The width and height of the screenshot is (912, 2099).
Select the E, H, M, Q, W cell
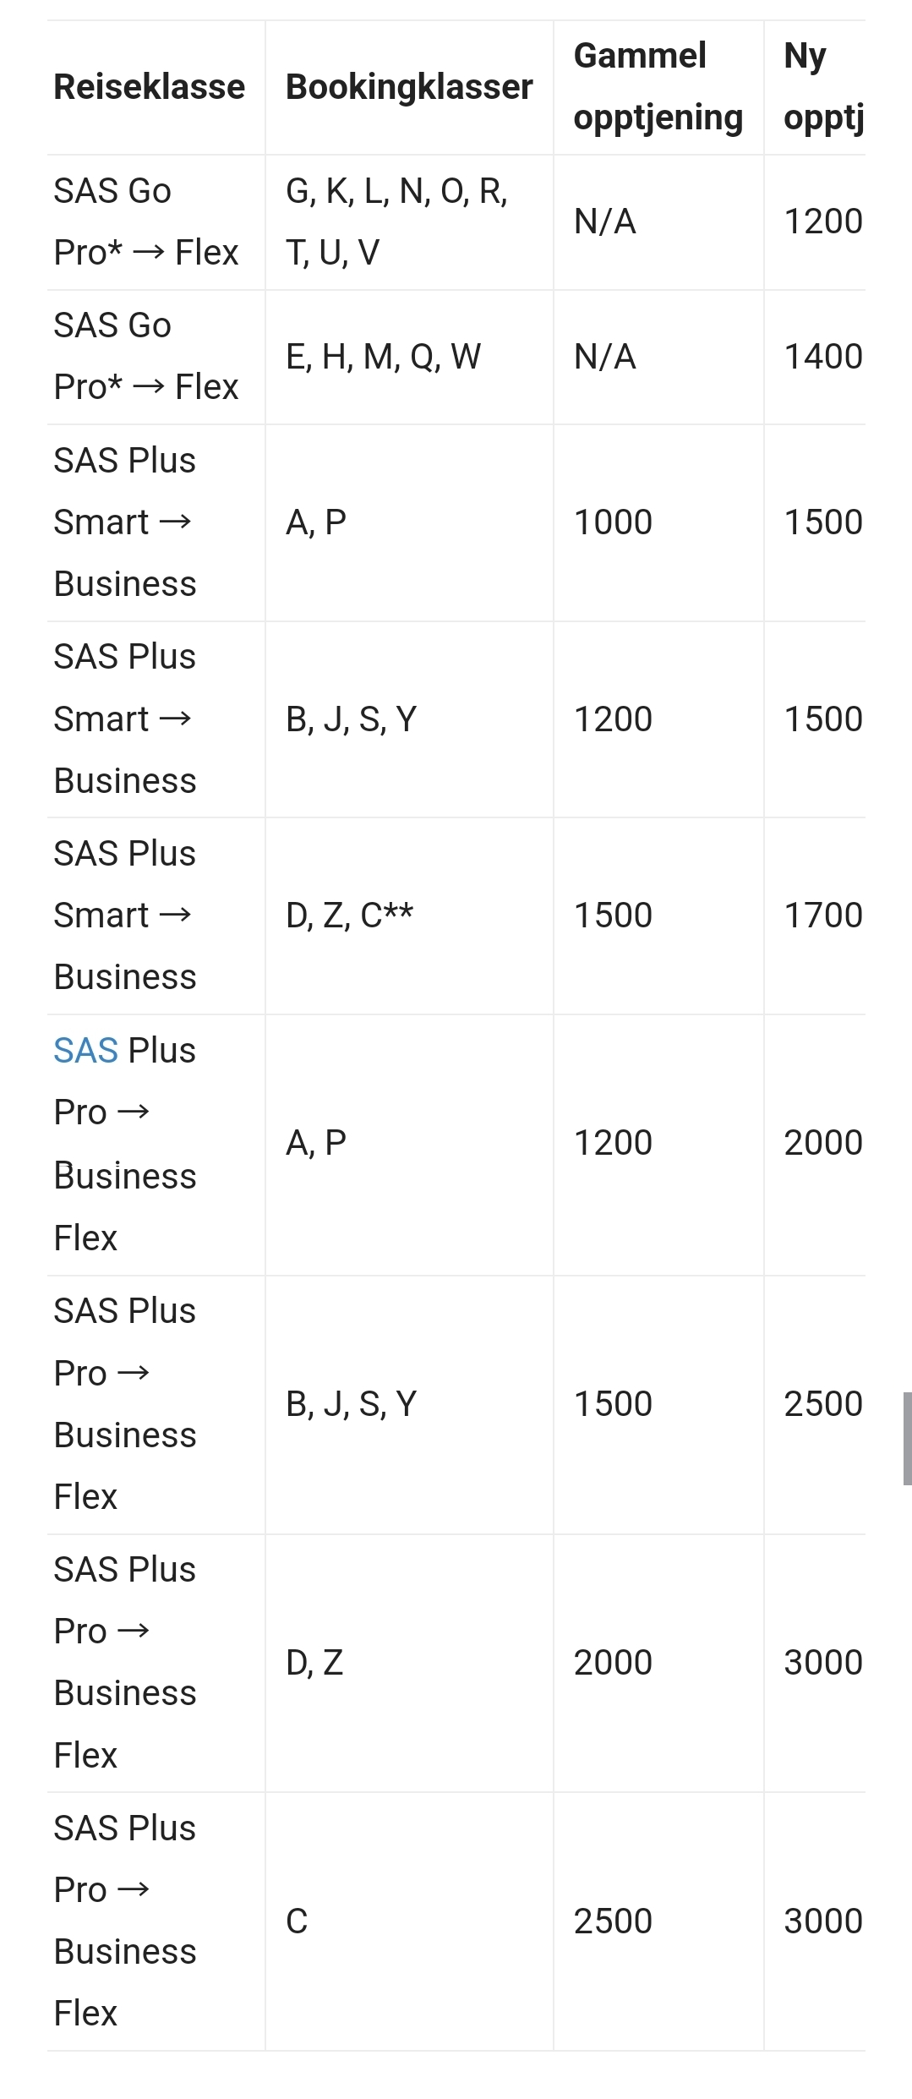(x=383, y=357)
